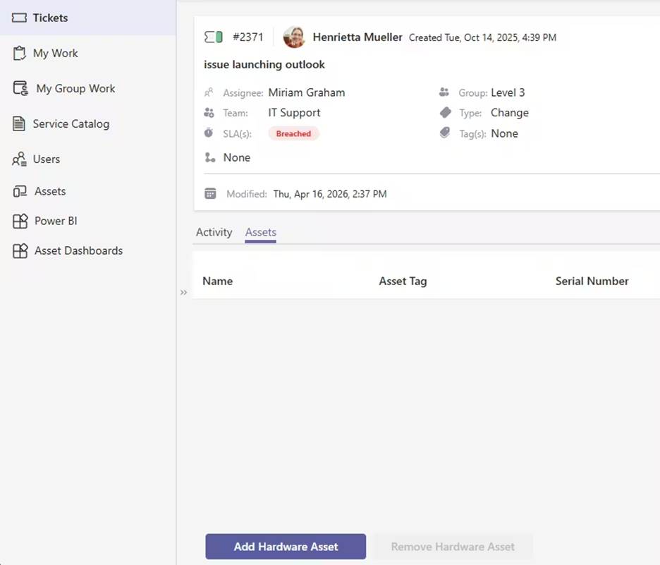
Task: Sort by the Asset Tag column header
Action: [403, 281]
